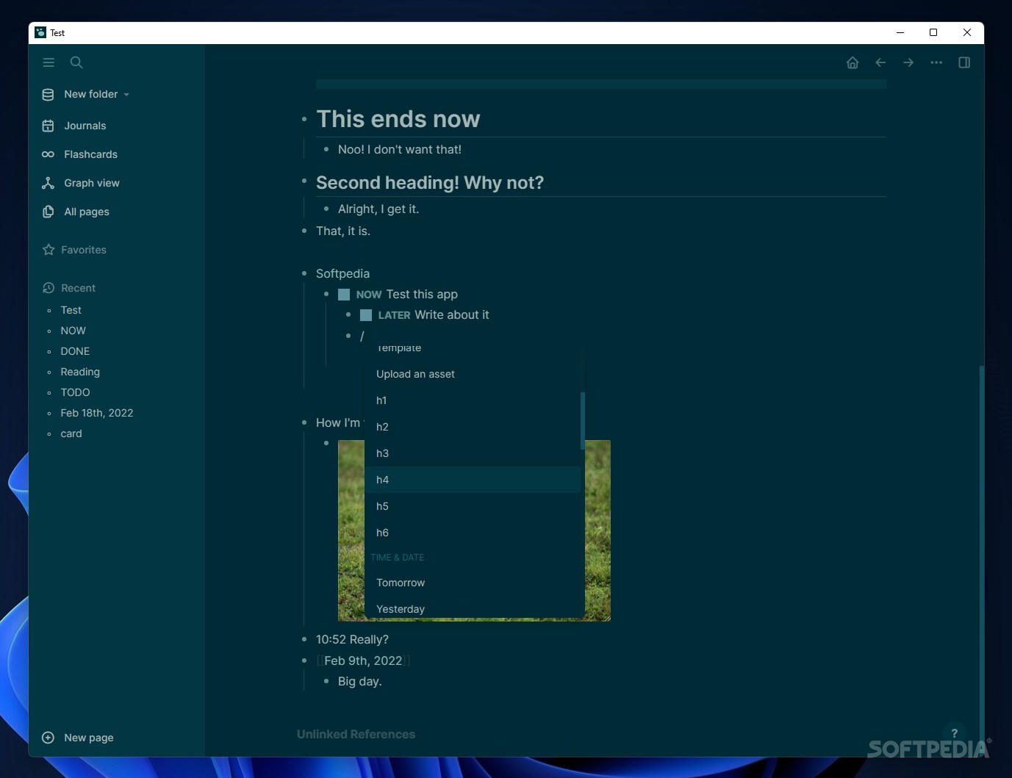Image resolution: width=1012 pixels, height=778 pixels.
Task: Insert the Tomorrow date command
Action: pos(473,583)
